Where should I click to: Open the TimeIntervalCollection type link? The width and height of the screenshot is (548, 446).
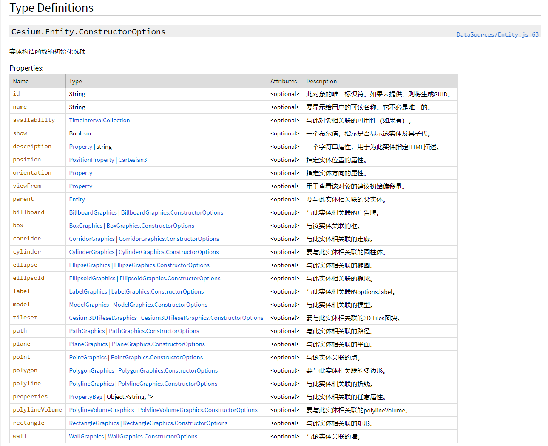(99, 120)
